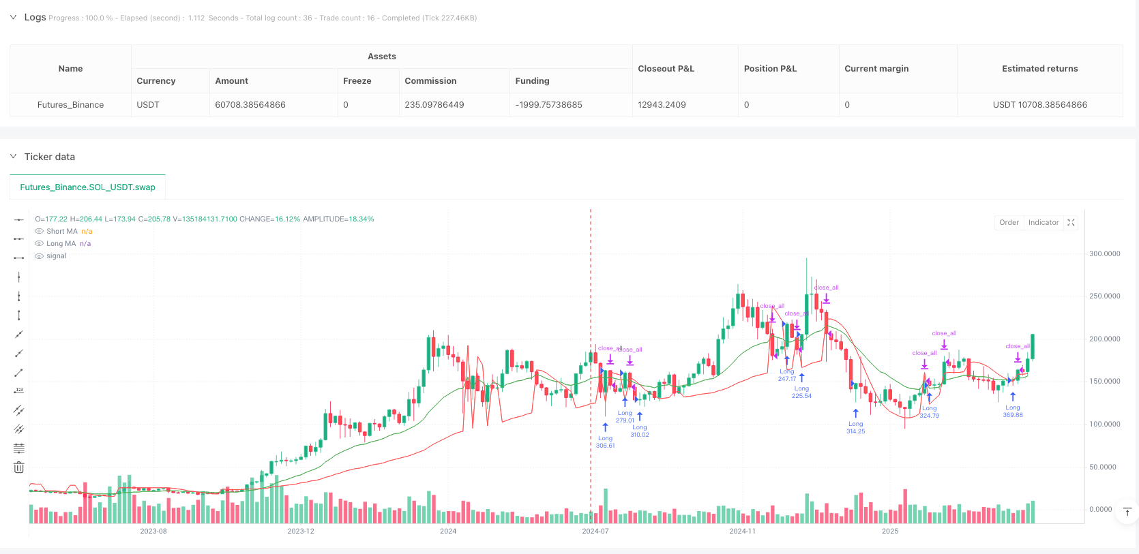Screen dimensions: 1139x554
Task: Select the vertical segment drawing tool
Action: [x=19, y=316]
